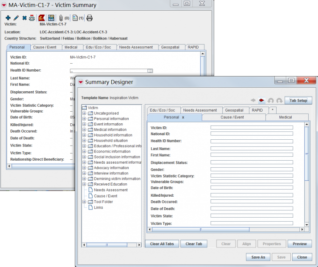This screenshot has height=267, width=318.
Task: Click the red right arrow icon
Action: coord(262,101)
